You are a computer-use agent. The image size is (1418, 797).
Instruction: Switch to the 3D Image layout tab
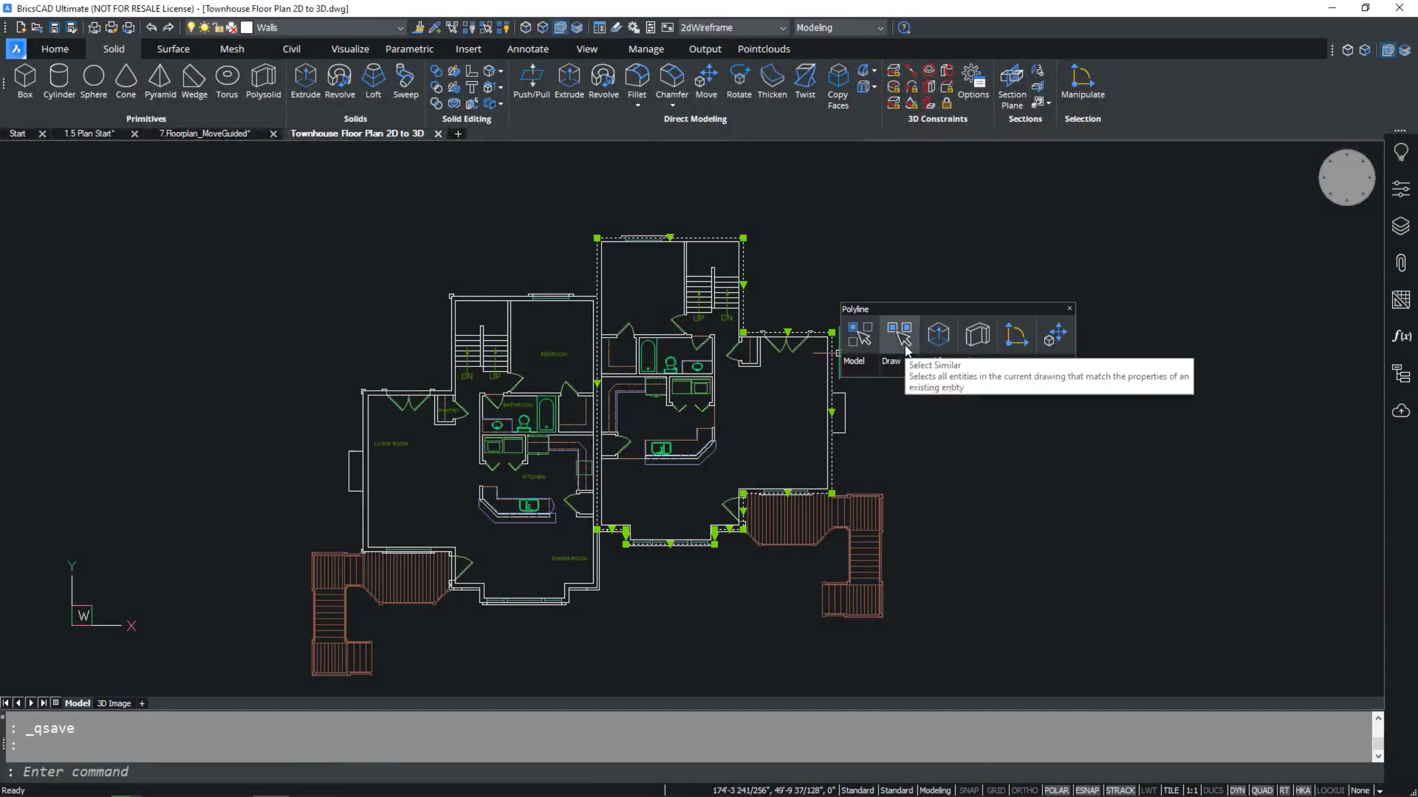(x=114, y=703)
